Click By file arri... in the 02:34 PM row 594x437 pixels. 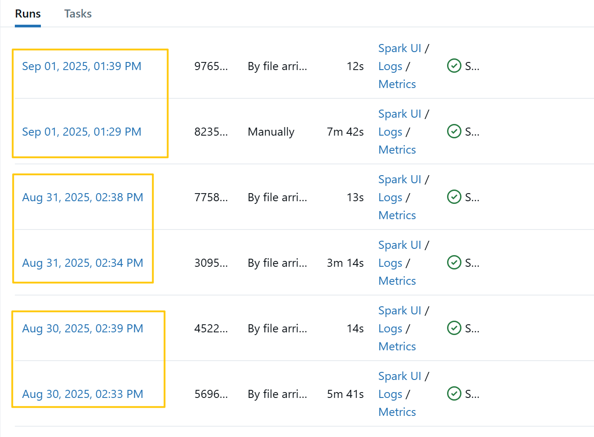coord(277,263)
